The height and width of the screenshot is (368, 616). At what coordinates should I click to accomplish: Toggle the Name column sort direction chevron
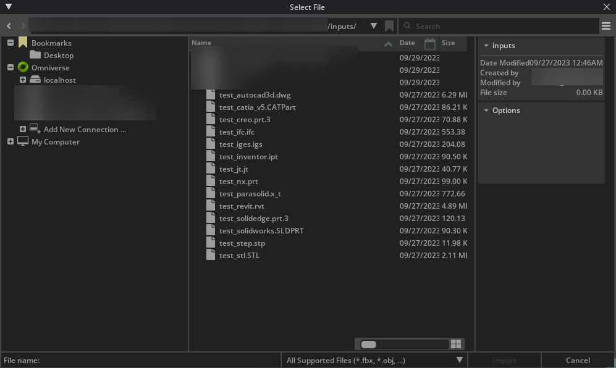coord(388,43)
